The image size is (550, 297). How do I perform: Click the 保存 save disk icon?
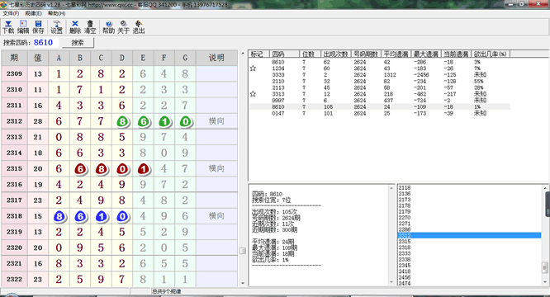[x=38, y=27]
